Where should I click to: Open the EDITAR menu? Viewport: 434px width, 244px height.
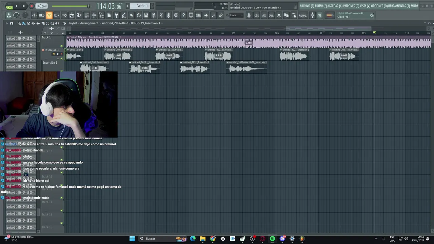321,6
